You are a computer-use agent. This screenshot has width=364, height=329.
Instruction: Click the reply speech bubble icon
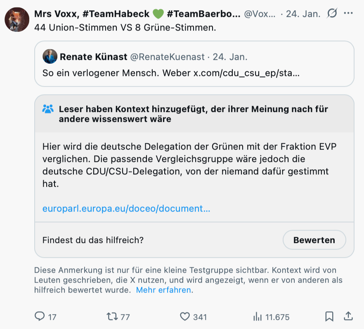40,317
